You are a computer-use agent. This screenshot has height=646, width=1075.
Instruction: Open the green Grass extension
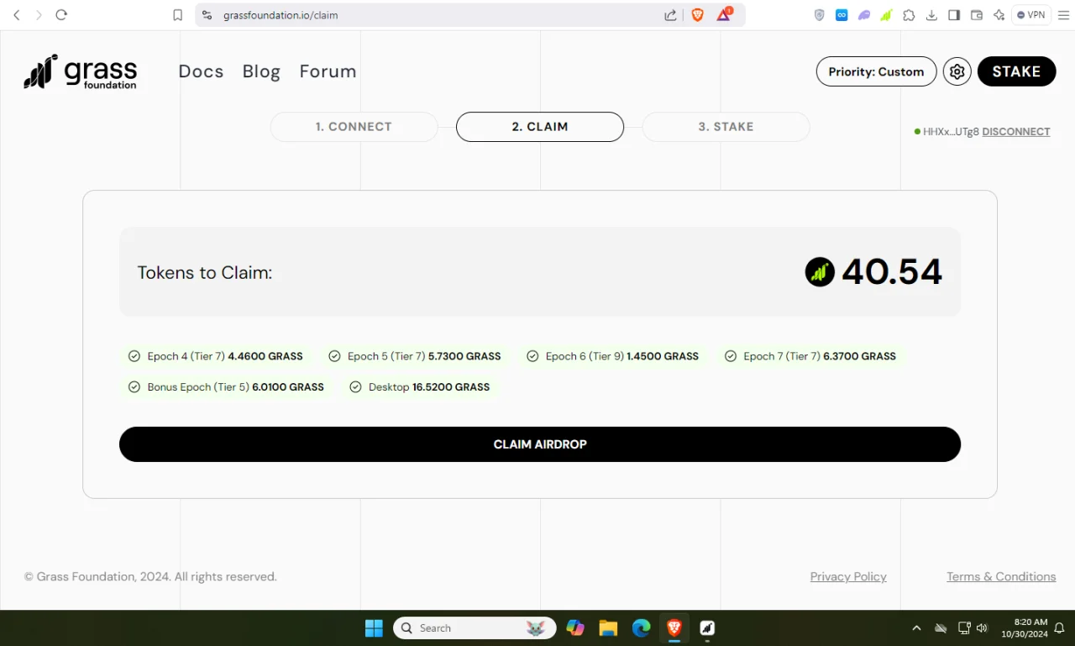[886, 15]
